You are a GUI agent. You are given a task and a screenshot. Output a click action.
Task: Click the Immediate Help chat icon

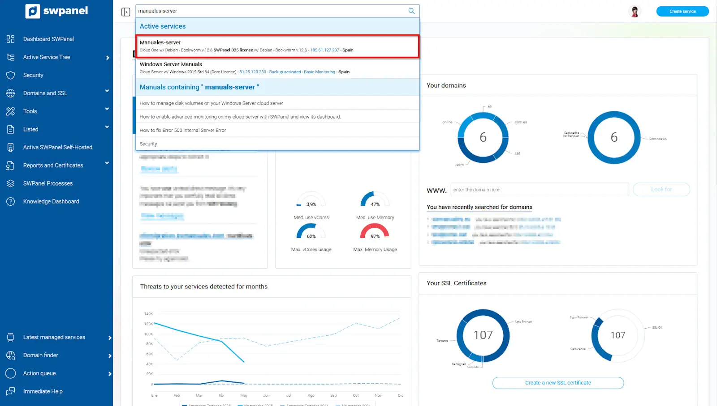tap(11, 391)
